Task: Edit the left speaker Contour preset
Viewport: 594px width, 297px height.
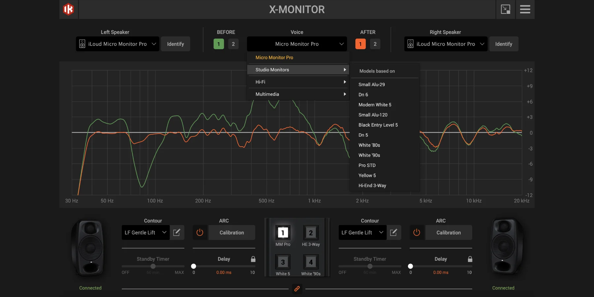Action: pyautogui.click(x=177, y=233)
